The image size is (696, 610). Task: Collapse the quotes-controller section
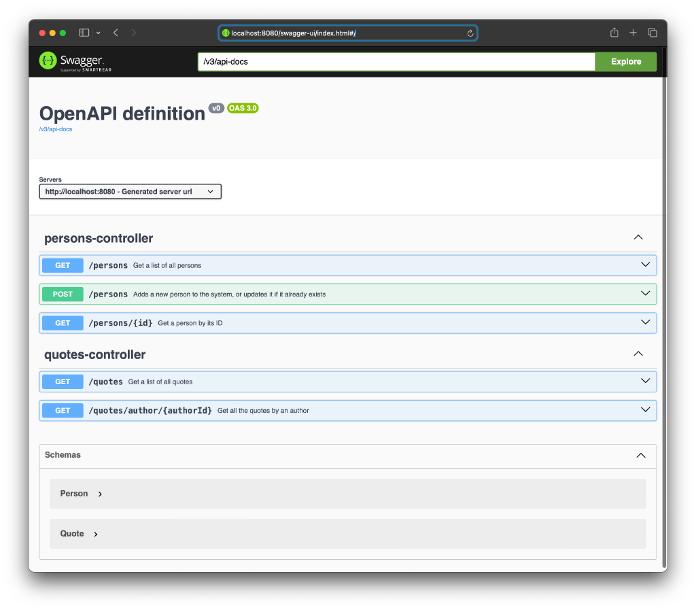(x=638, y=354)
